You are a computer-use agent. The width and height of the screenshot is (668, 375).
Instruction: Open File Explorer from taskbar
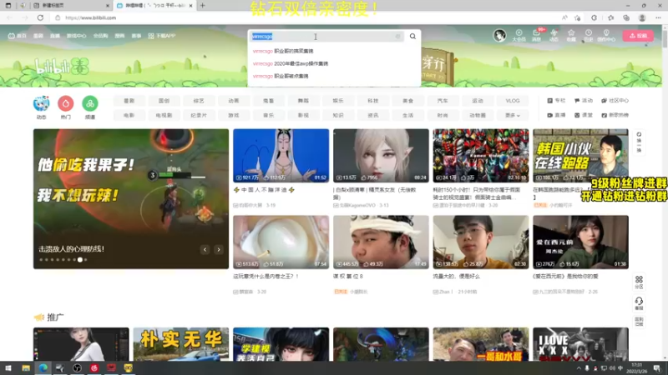(26, 368)
